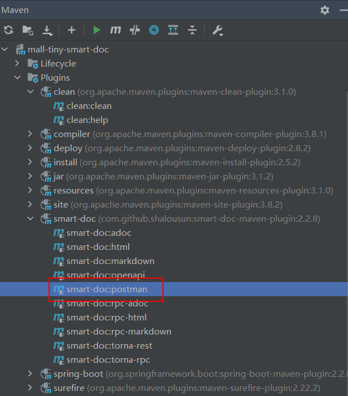348x396 pixels.
Task: Generate sources and update folders icon
Action: pos(28,30)
